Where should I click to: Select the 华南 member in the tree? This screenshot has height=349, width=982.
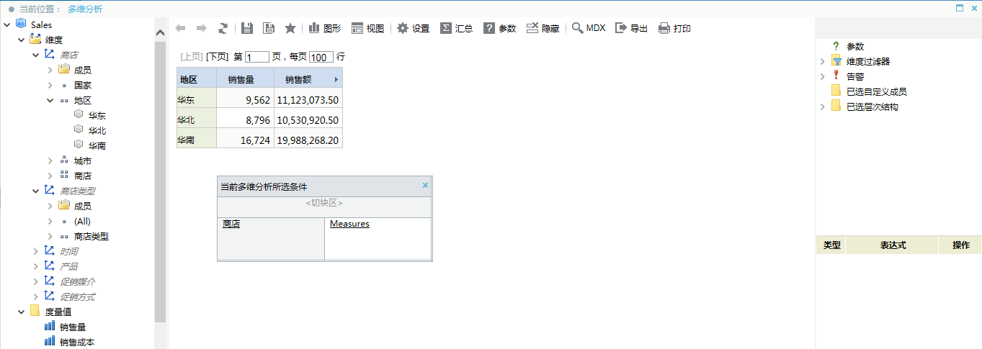click(97, 145)
